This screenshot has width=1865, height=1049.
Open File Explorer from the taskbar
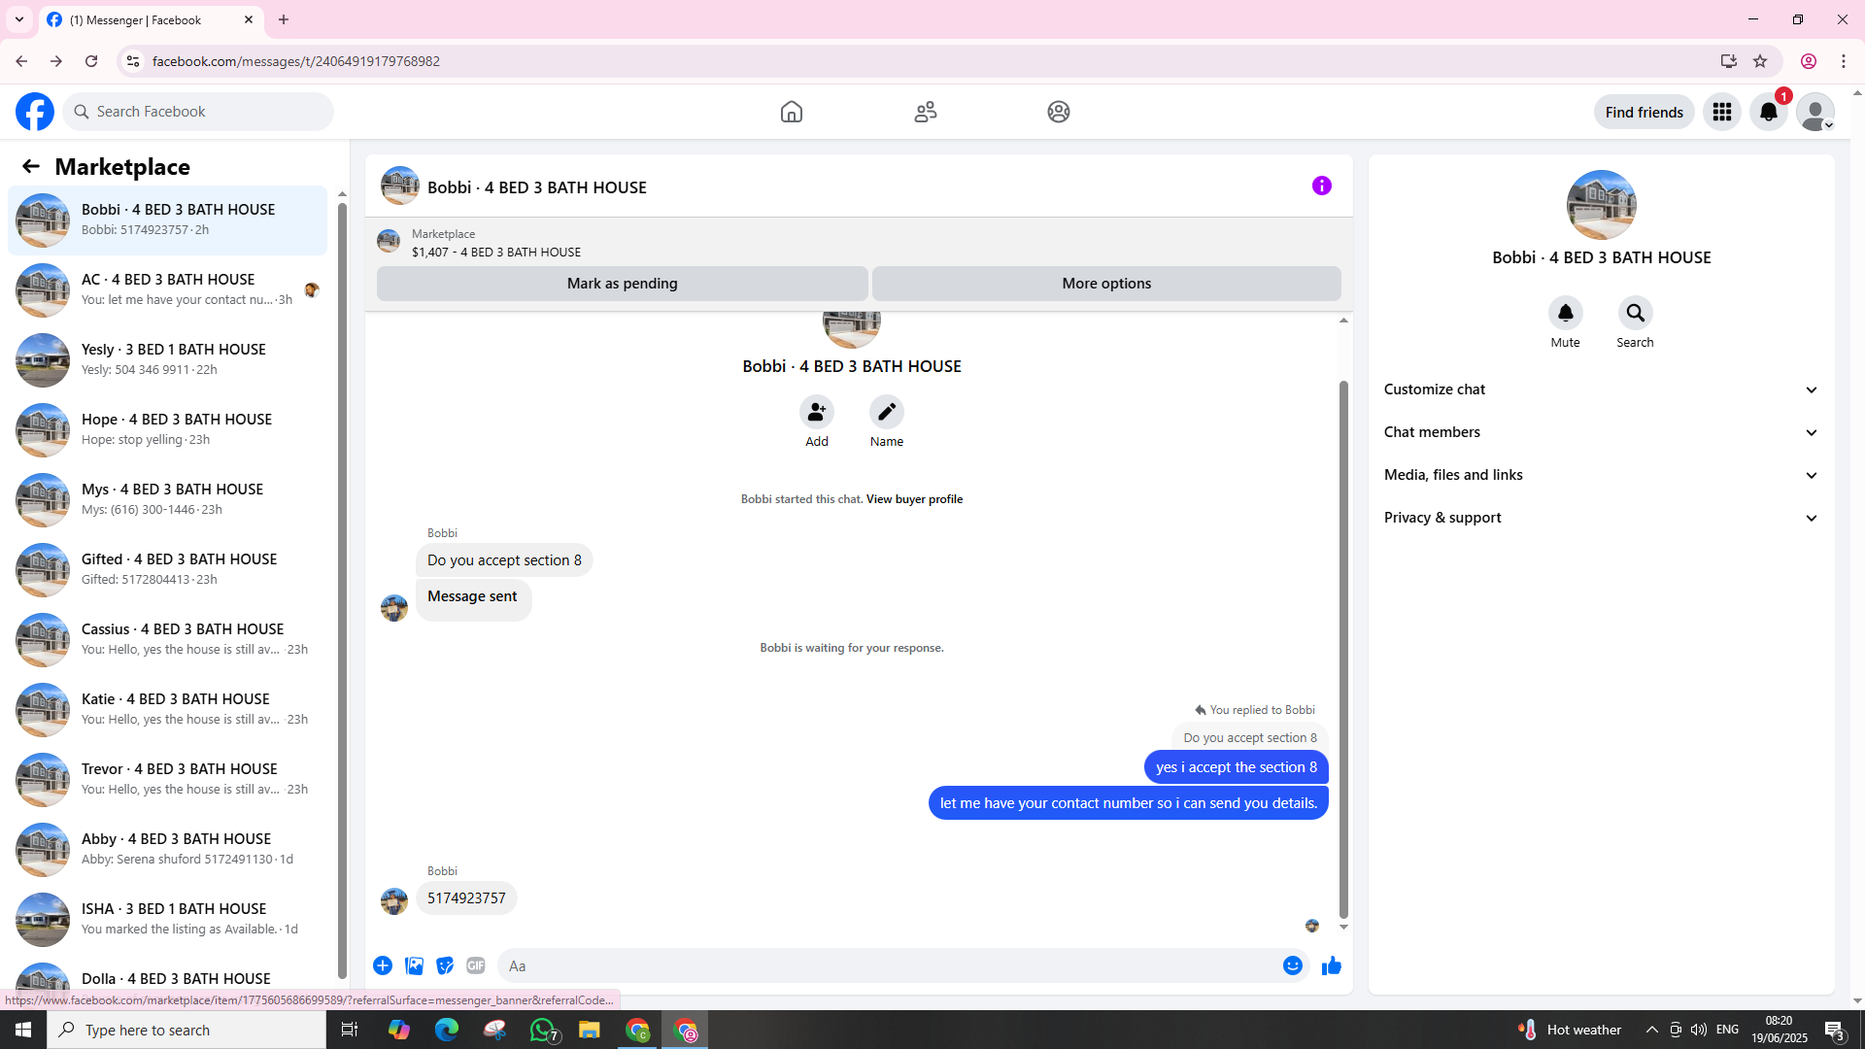590,1030
